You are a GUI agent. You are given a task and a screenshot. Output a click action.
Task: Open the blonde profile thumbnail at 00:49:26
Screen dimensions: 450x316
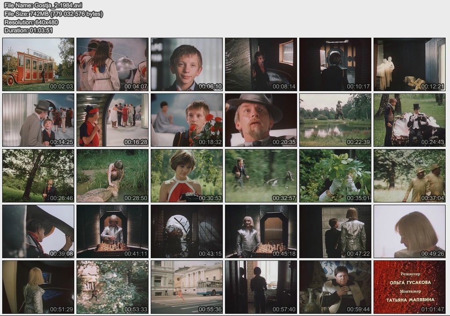pyautogui.click(x=409, y=231)
